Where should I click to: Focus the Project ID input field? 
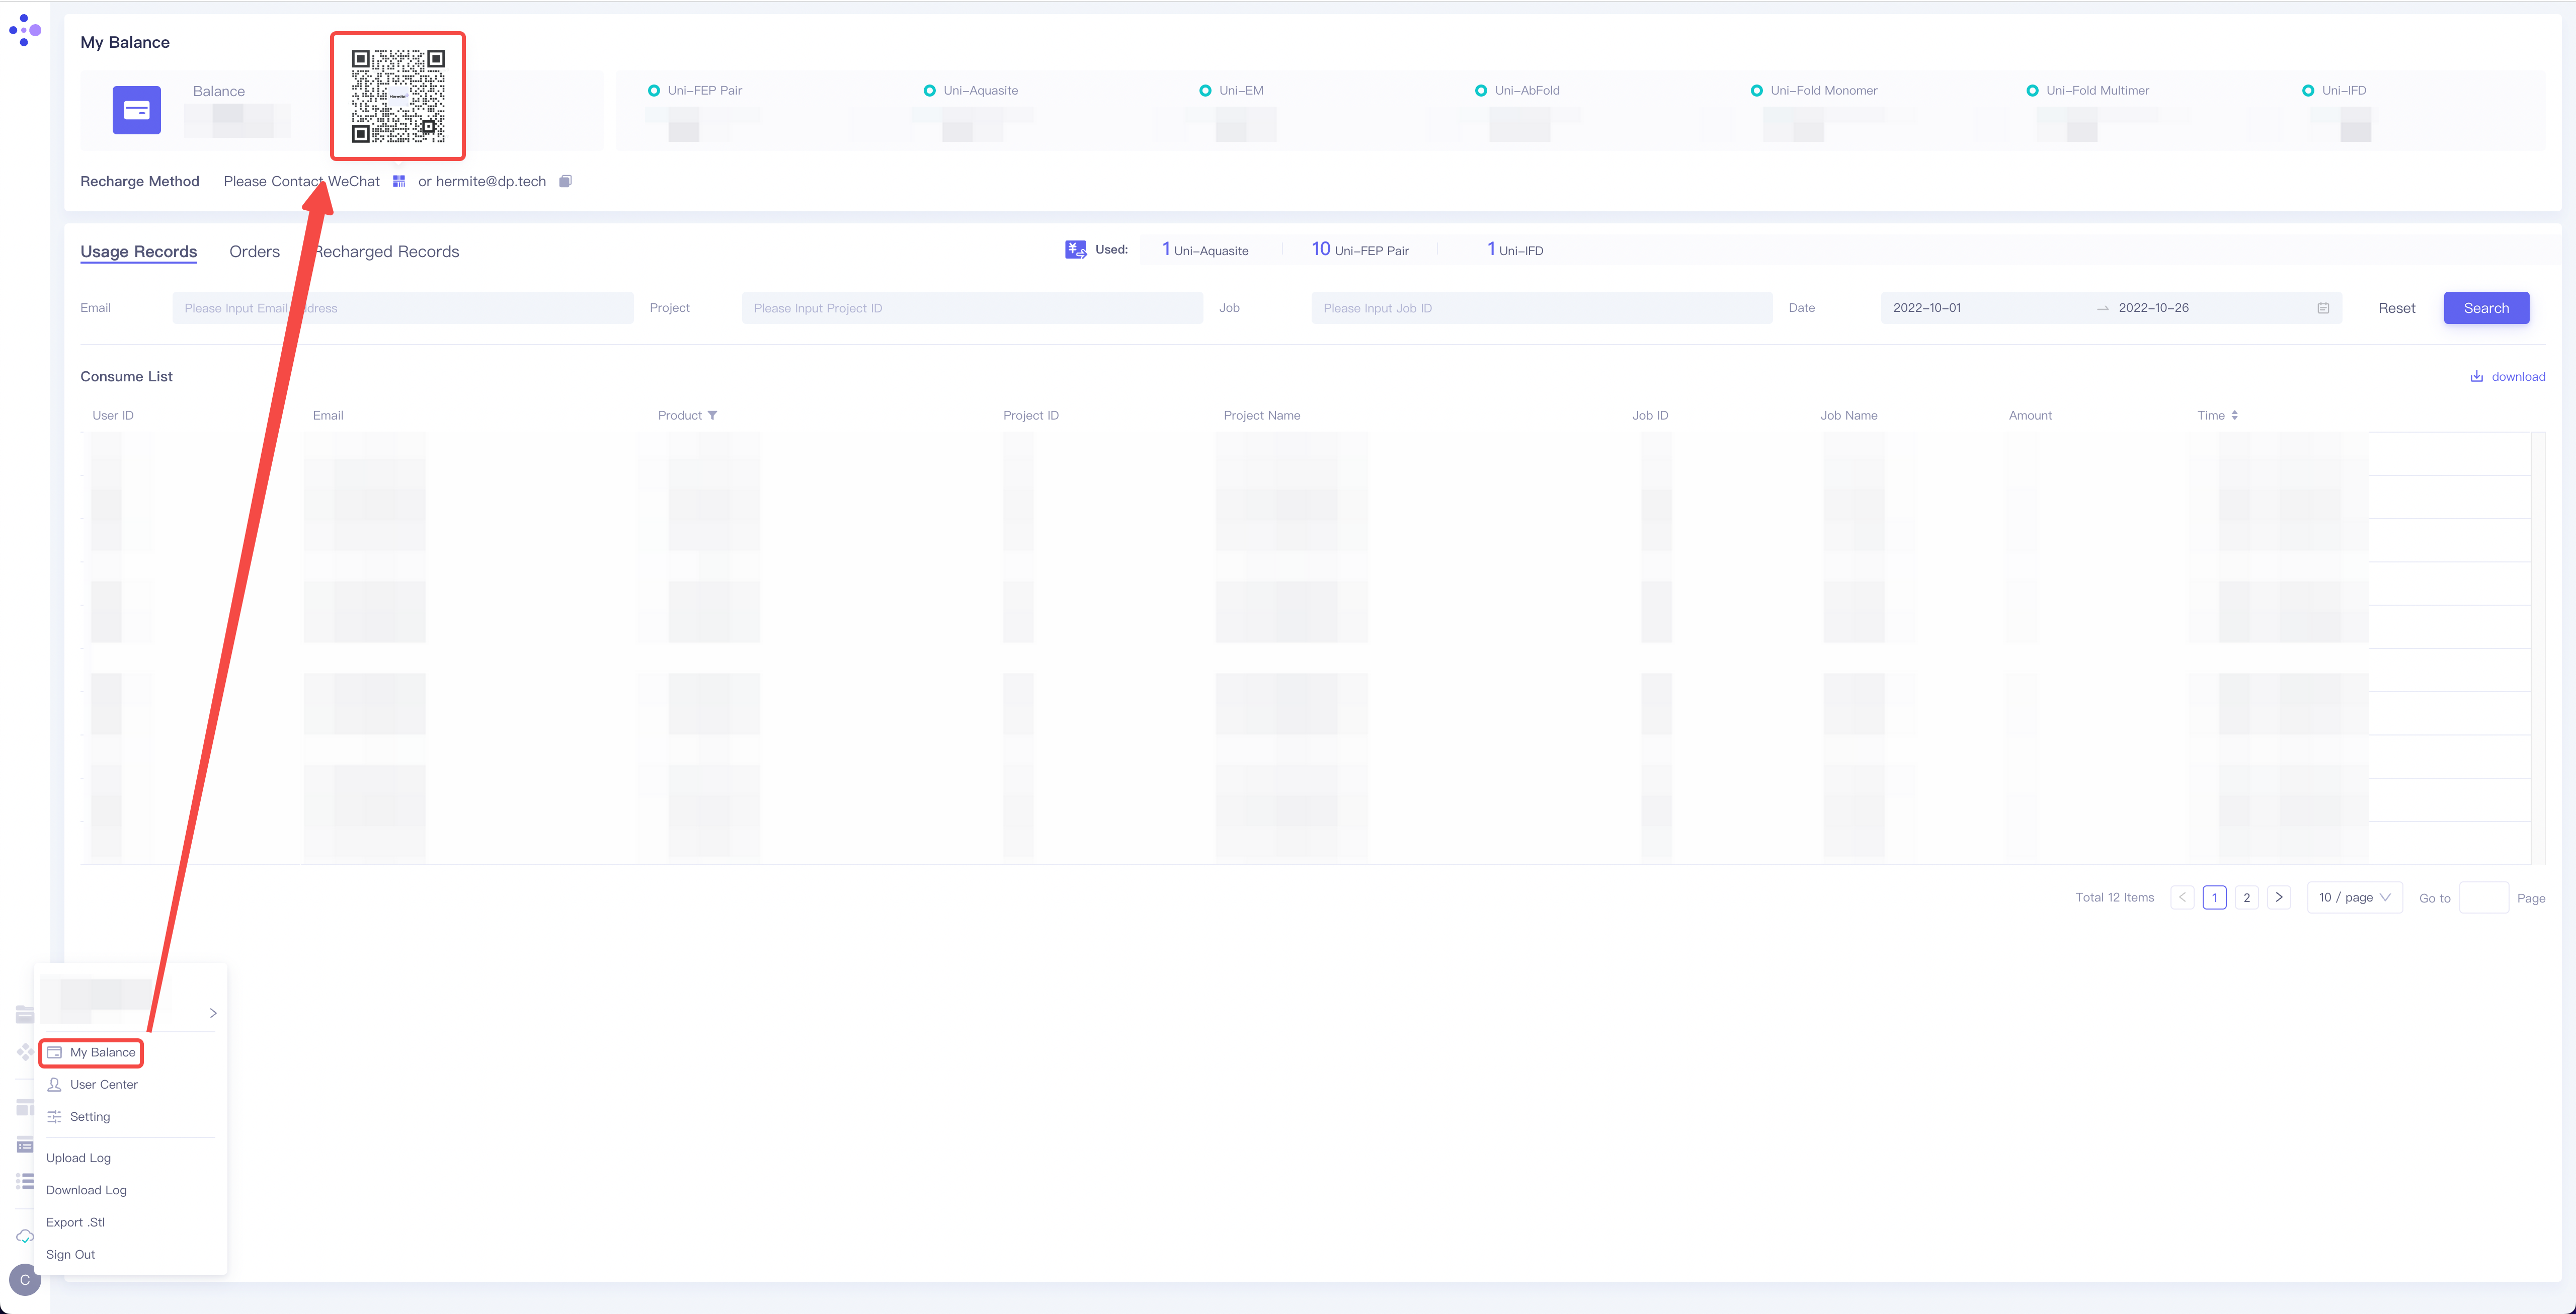click(x=971, y=308)
